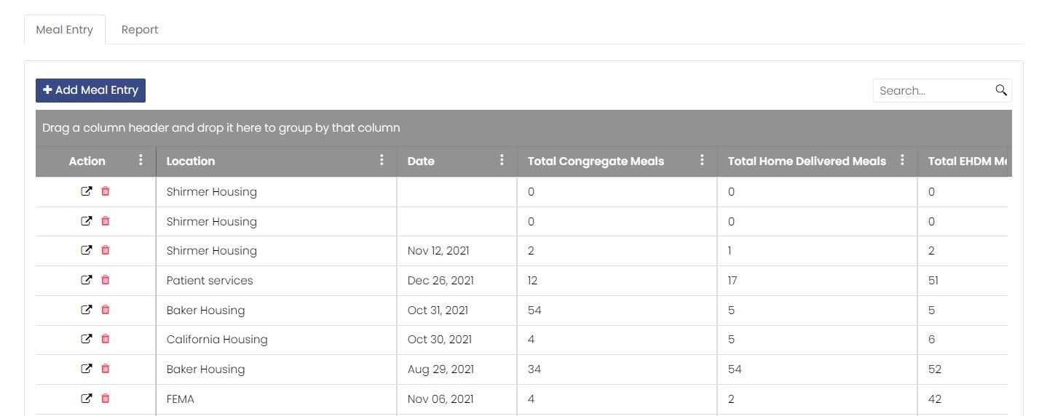
Task: Delete the Oct 31 Baker Housing entry
Action: click(106, 310)
